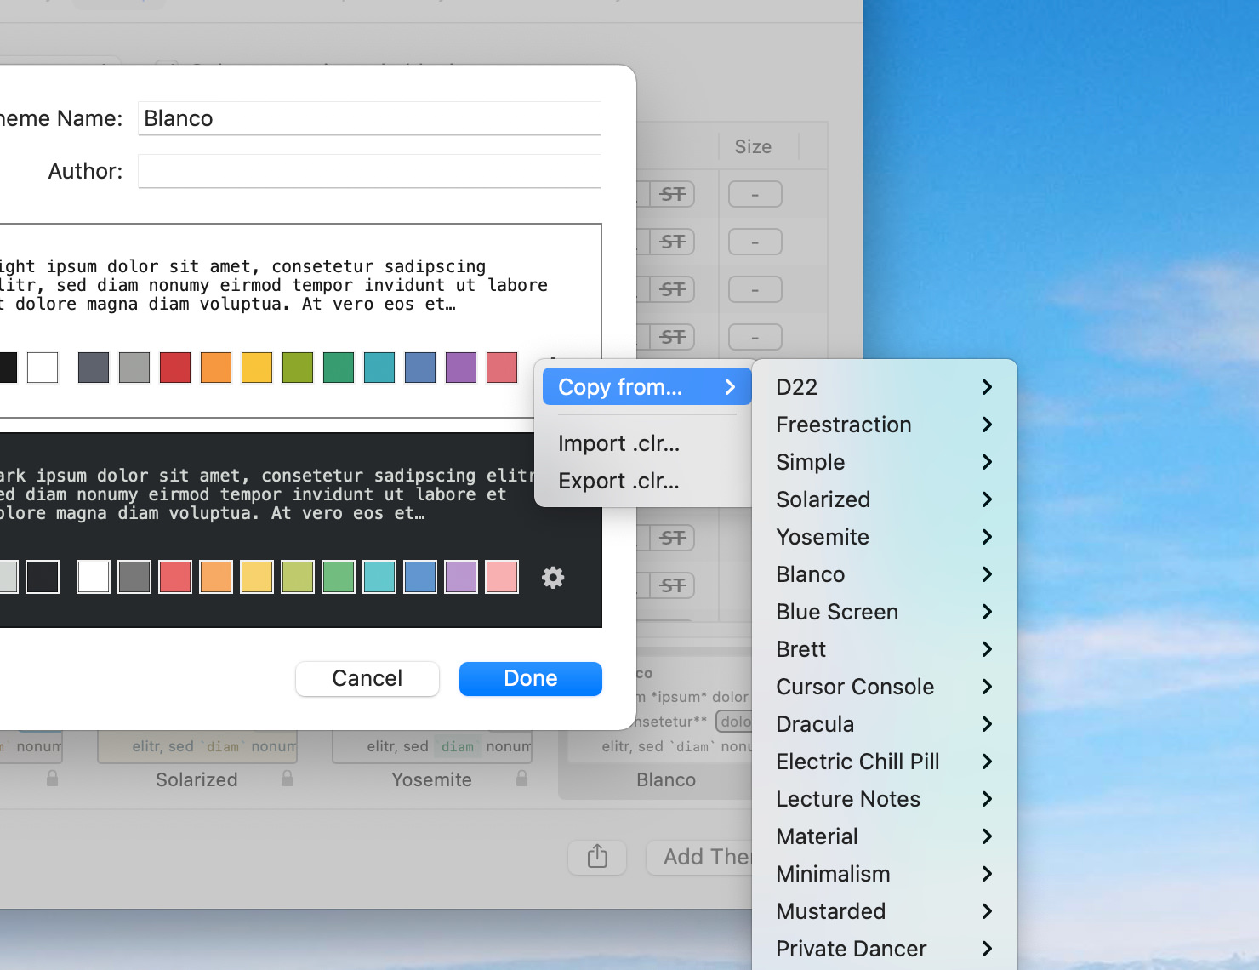The image size is (1259, 970).
Task: Click the Cancel button
Action: click(x=367, y=678)
